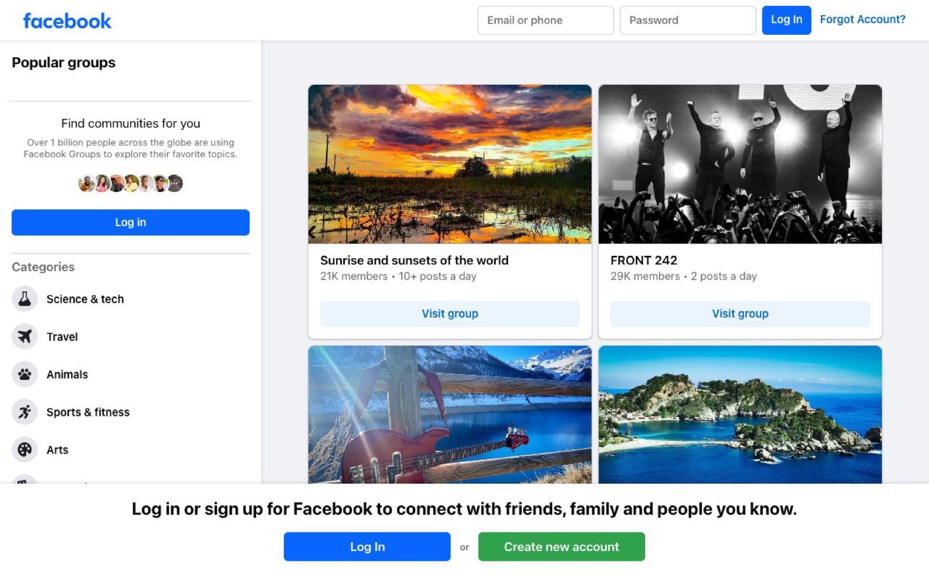Select the Travel airplane icon
929x580 pixels.
[24, 336]
